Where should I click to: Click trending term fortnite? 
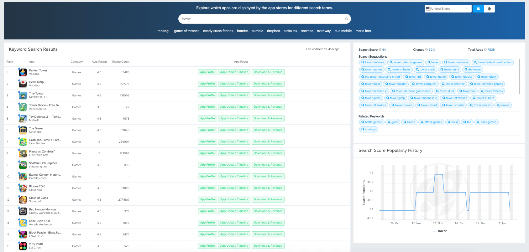[x=243, y=31]
